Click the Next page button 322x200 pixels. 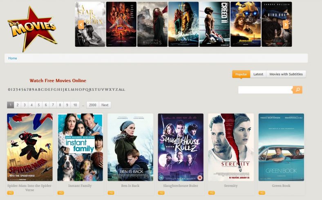105,105
